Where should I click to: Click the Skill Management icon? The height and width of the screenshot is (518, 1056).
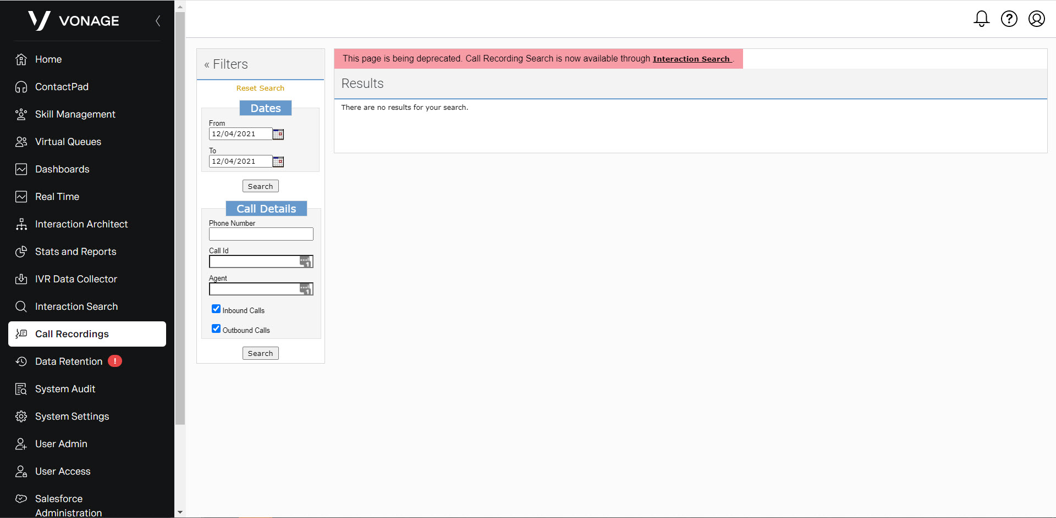pos(21,114)
